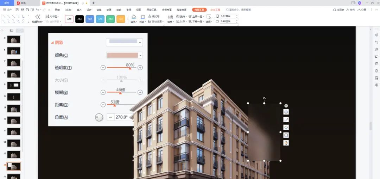Click the undo arrow icon
This screenshot has height=179, width=380.
[37, 10]
